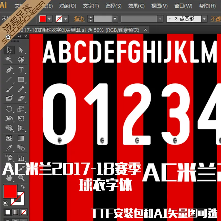Select the Line Segment tool
The image size is (221, 221).
coord(9,80)
